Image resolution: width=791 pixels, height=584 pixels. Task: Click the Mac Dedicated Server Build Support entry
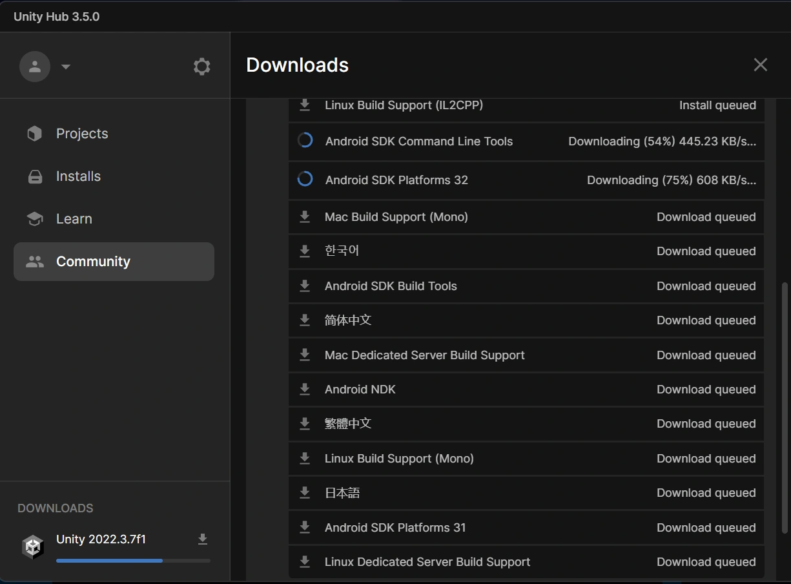424,355
